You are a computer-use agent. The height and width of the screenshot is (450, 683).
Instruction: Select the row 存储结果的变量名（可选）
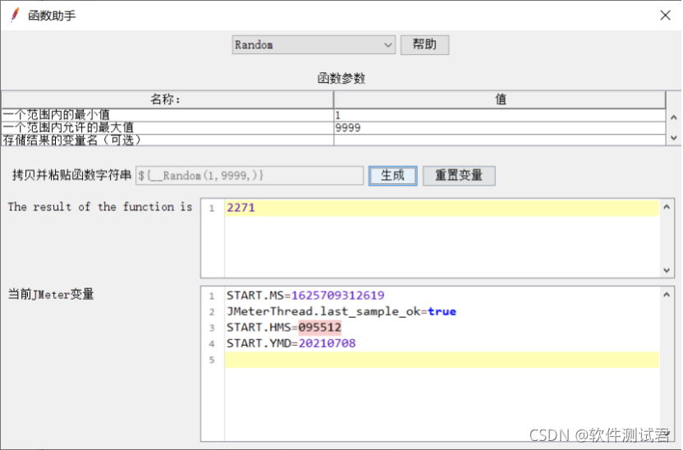click(x=167, y=140)
